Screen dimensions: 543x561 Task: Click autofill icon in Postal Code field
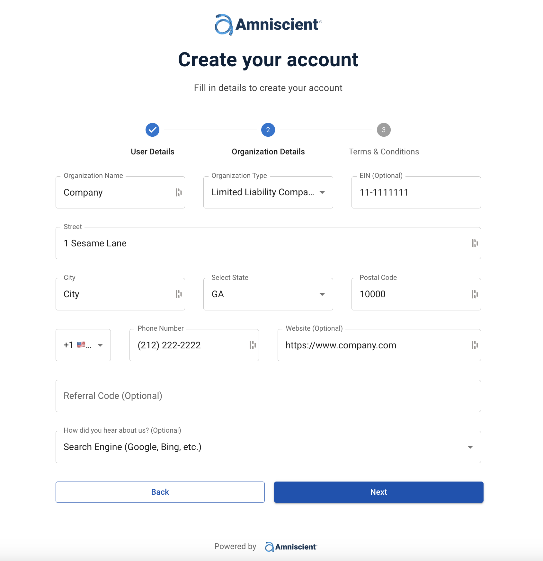point(475,294)
